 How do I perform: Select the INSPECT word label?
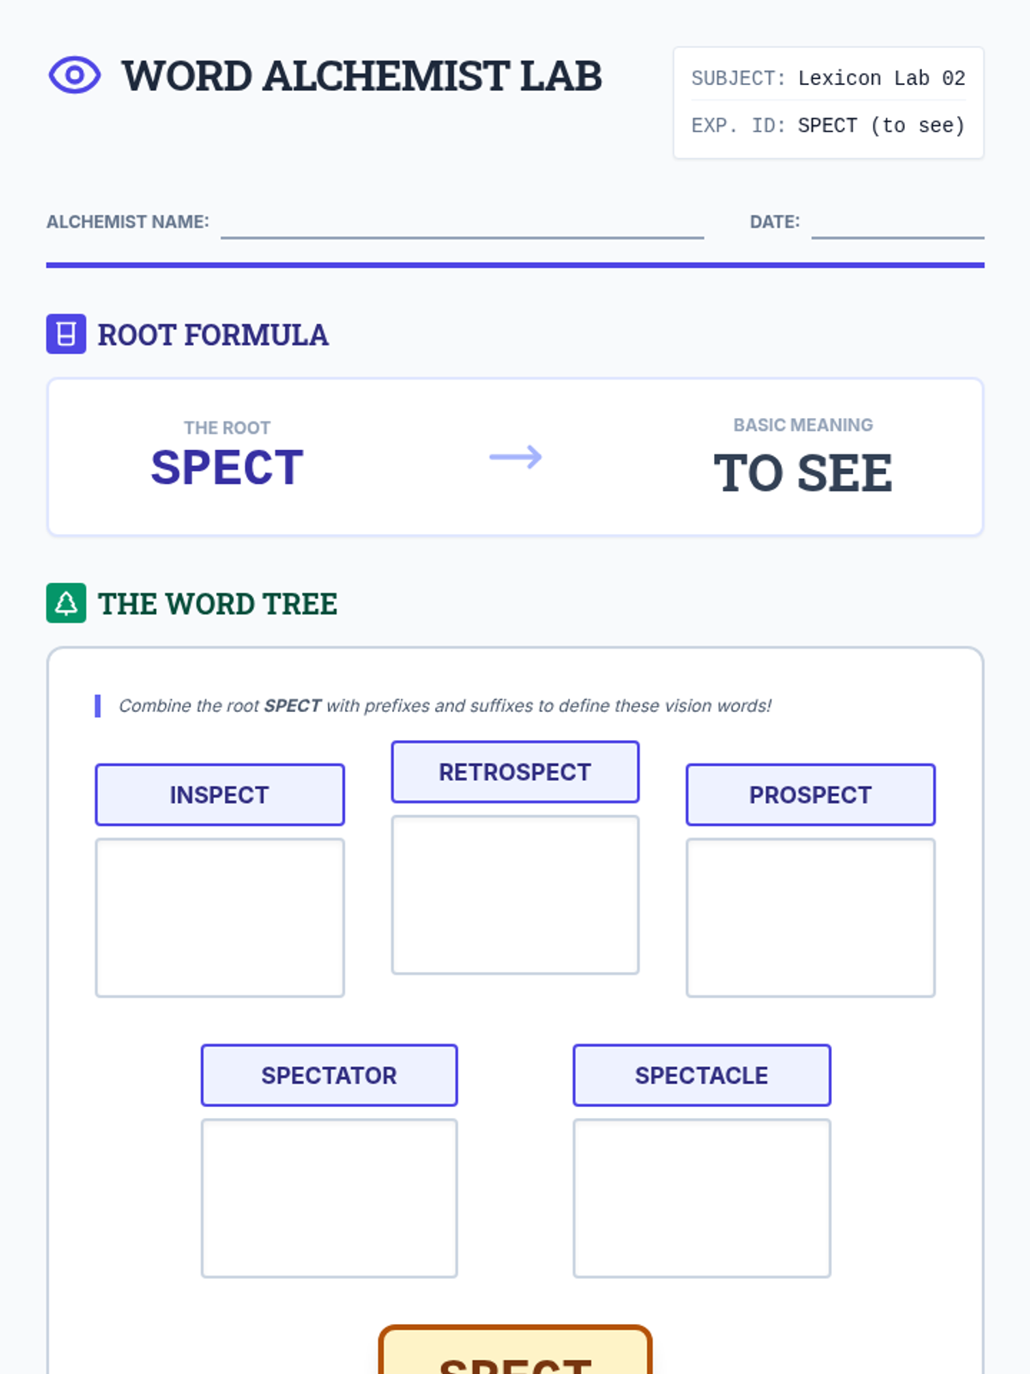[x=220, y=795]
